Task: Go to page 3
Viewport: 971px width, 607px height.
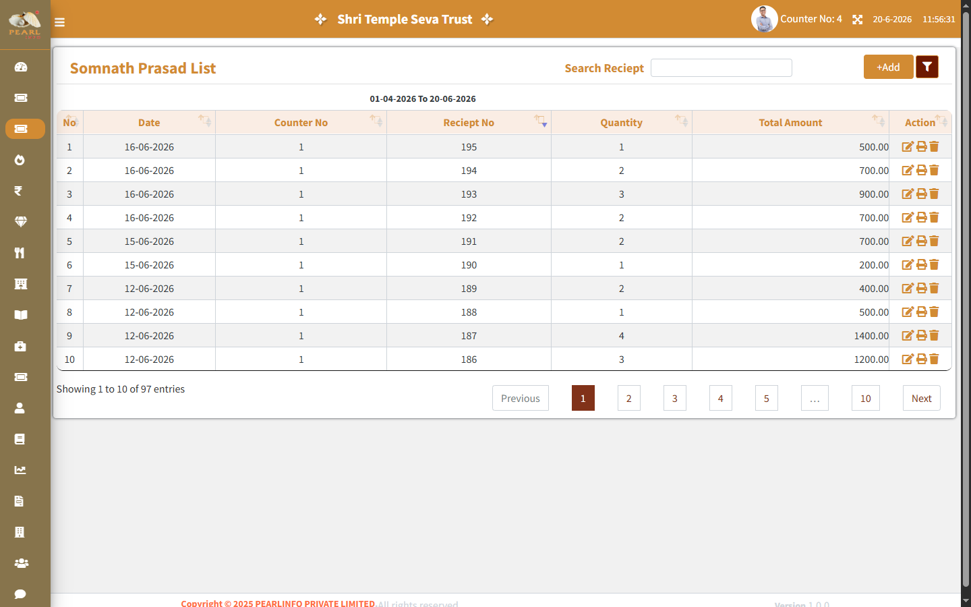Action: point(675,398)
